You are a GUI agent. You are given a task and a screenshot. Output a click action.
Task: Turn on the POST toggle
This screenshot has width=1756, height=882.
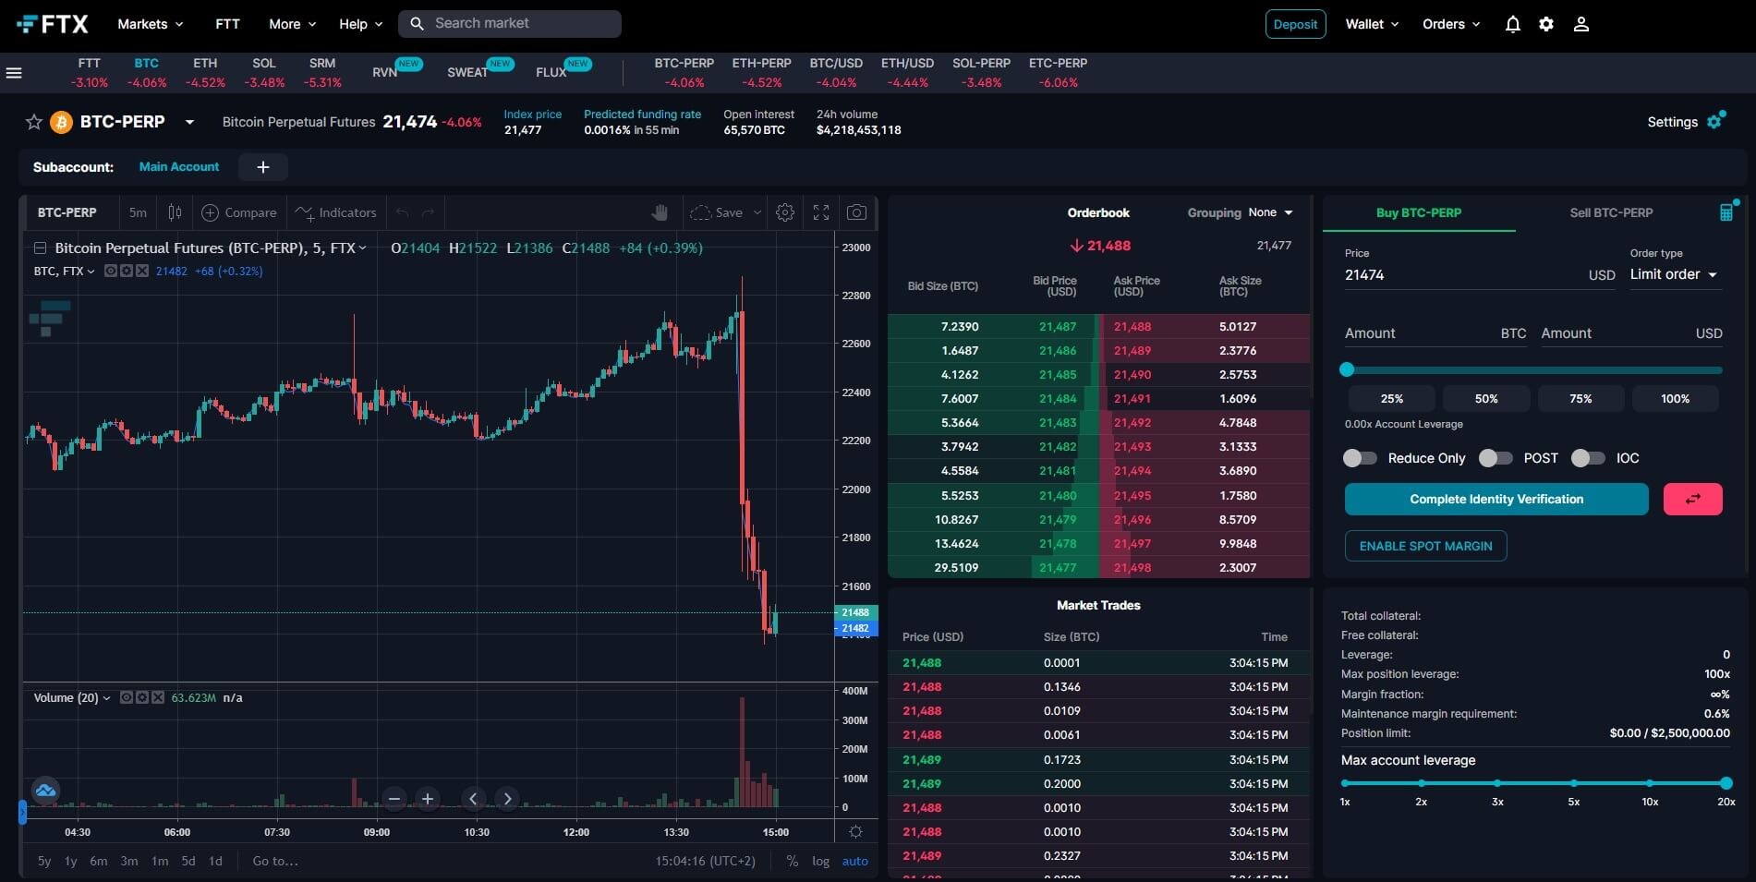[x=1495, y=458]
